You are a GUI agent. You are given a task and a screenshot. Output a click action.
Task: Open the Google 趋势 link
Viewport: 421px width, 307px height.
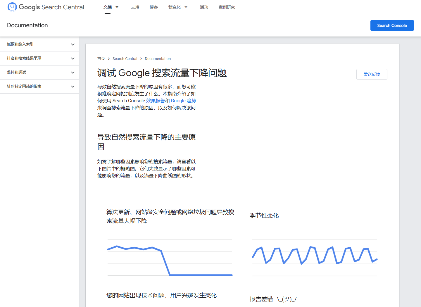[x=183, y=101]
